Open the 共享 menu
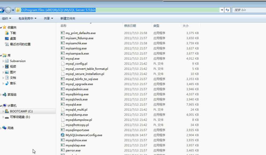Image resolution: width=266 pixels, height=155 pixels. 48,18
